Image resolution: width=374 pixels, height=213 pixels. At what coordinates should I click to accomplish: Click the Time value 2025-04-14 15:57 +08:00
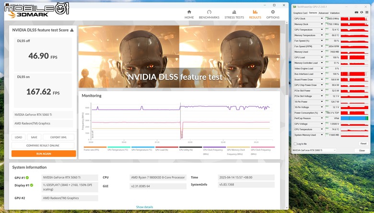(x=246, y=178)
